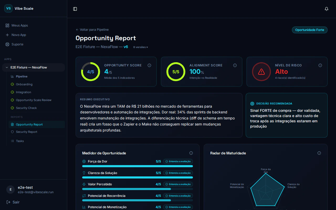This screenshot has height=210, width=336.
Task: Collapse the E2E Fixture — NexaFlow app tree
Action: pos(7,67)
